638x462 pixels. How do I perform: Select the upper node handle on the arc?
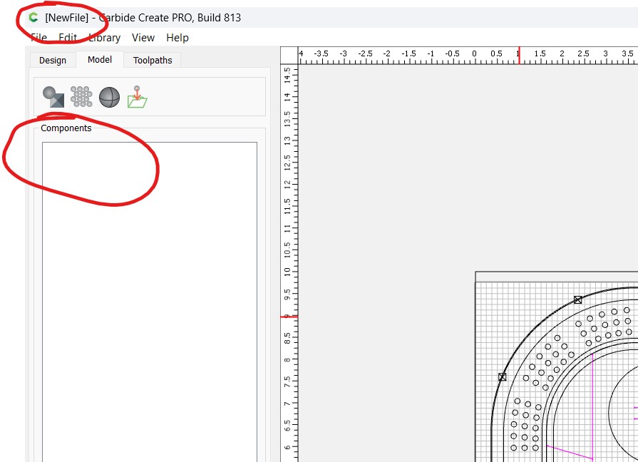click(x=578, y=299)
